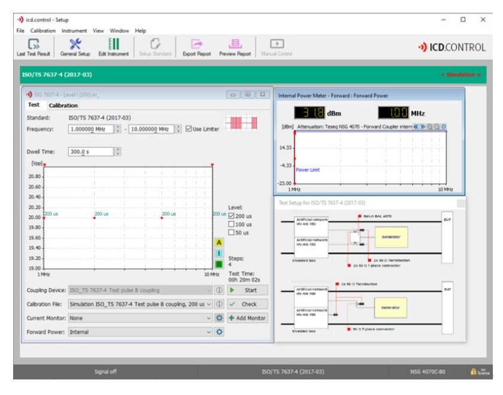Select the Test tab
The image size is (503, 395).
(33, 105)
